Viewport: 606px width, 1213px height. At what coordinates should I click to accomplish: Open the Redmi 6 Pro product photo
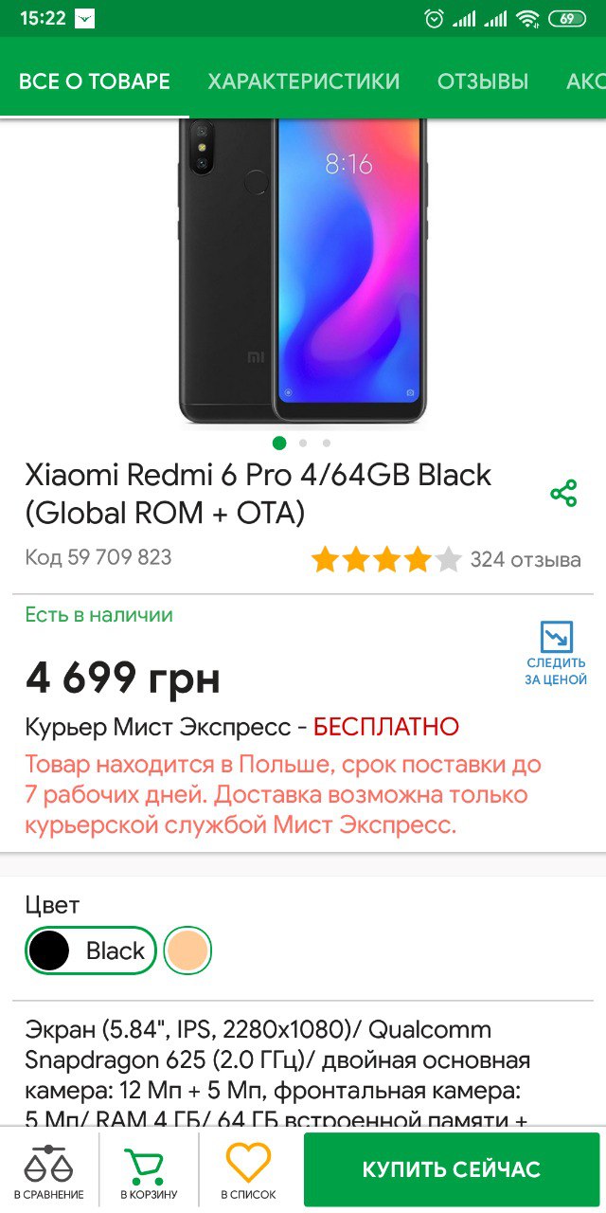tap(303, 272)
